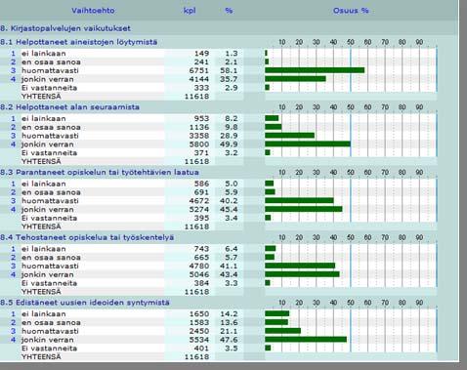Viewport: 467px width, 370px height.
Task: Click count 586 in section 8.3
Action: [201, 184]
